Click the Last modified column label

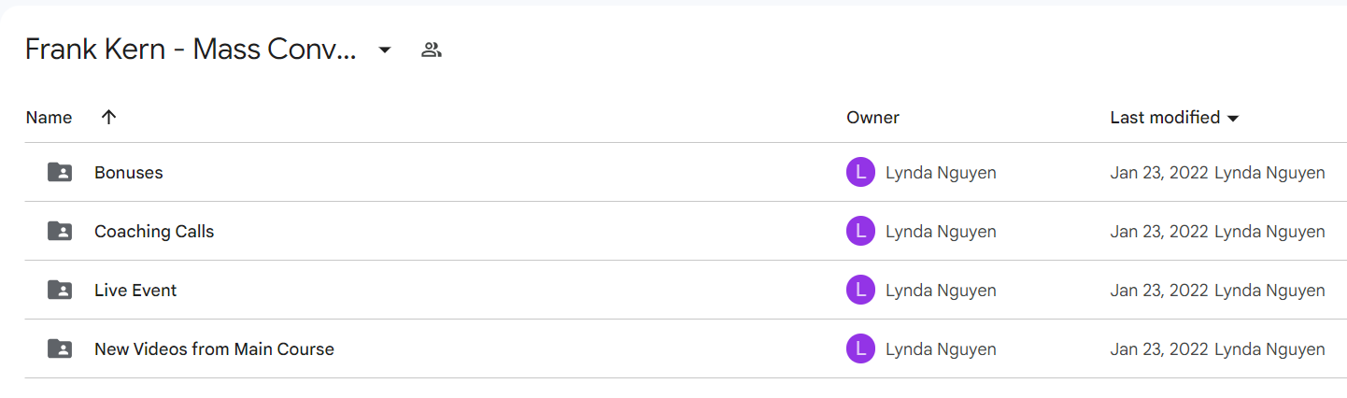coord(1165,117)
